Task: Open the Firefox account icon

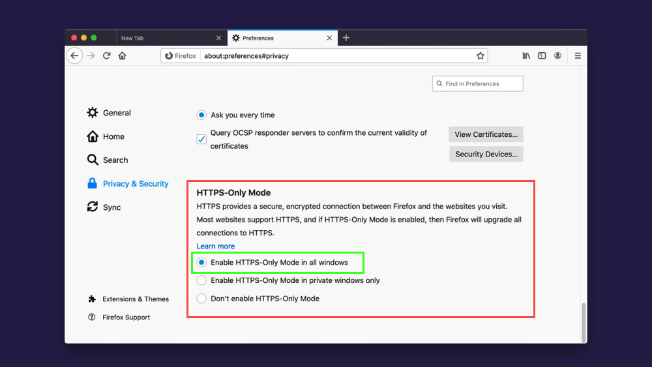Action: pyautogui.click(x=557, y=55)
